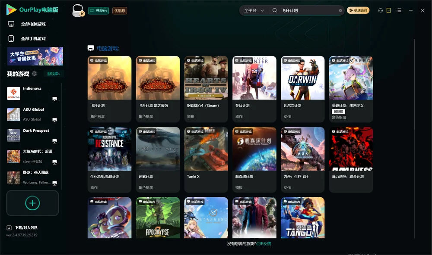Open the 游戏库> link

pyautogui.click(x=54, y=74)
